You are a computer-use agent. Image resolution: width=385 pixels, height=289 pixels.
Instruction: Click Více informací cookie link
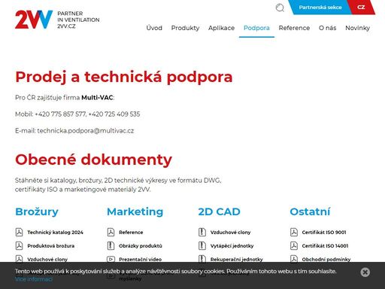coord(34,279)
